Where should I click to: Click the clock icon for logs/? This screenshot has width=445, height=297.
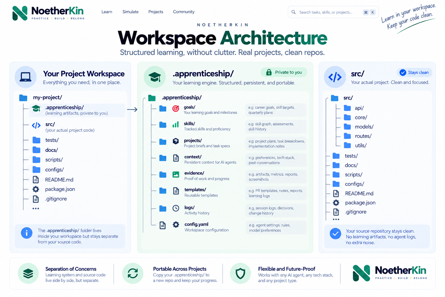[176, 208]
